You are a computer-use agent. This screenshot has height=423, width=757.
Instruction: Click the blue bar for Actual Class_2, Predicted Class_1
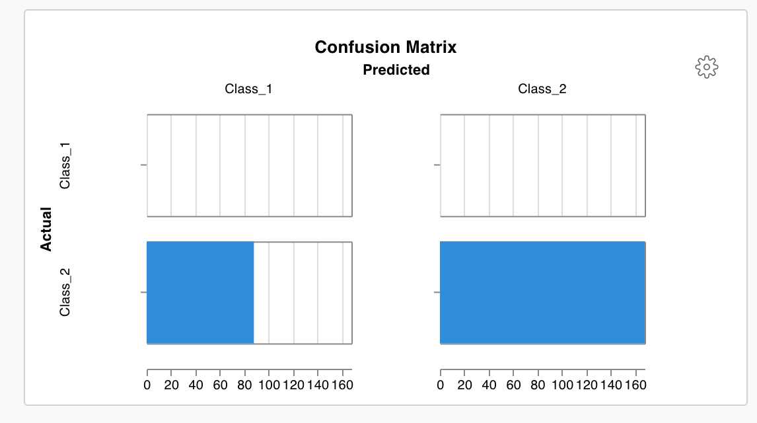click(x=198, y=293)
